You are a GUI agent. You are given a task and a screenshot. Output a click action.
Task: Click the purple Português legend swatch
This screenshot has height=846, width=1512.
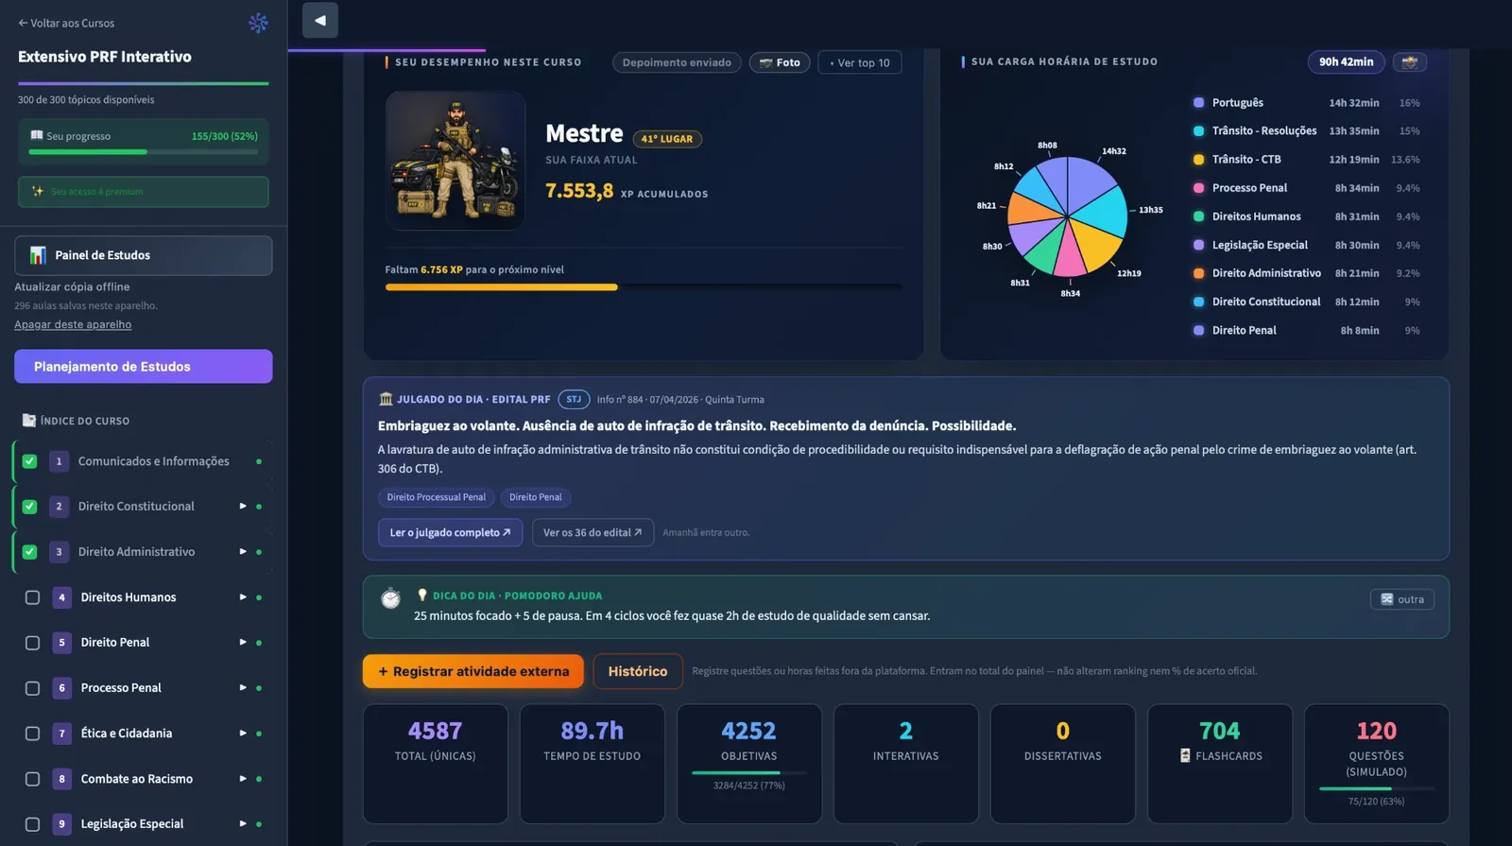1198,103
